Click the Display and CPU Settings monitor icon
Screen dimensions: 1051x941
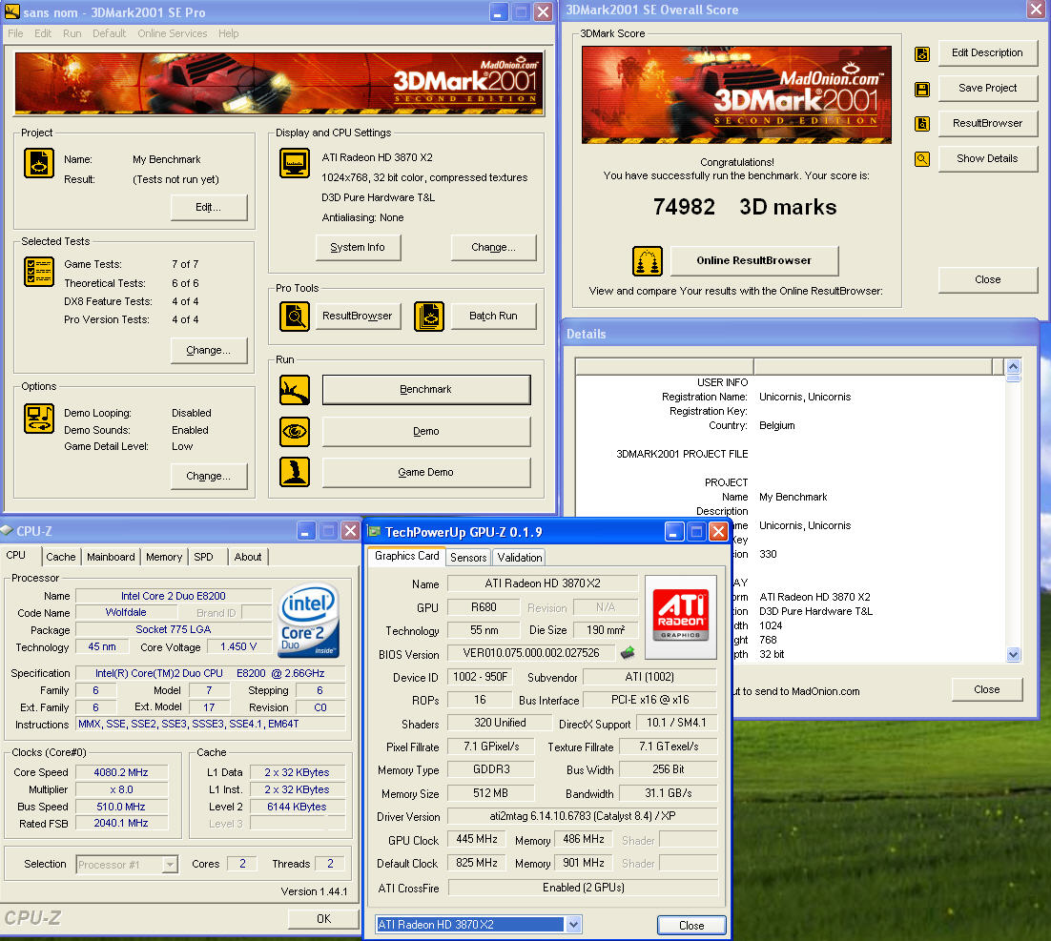point(295,163)
